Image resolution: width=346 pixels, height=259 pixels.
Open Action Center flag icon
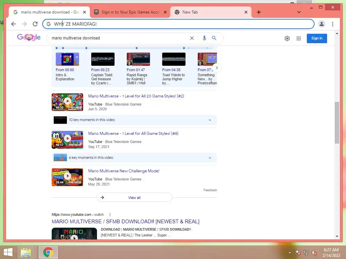(x=298, y=252)
